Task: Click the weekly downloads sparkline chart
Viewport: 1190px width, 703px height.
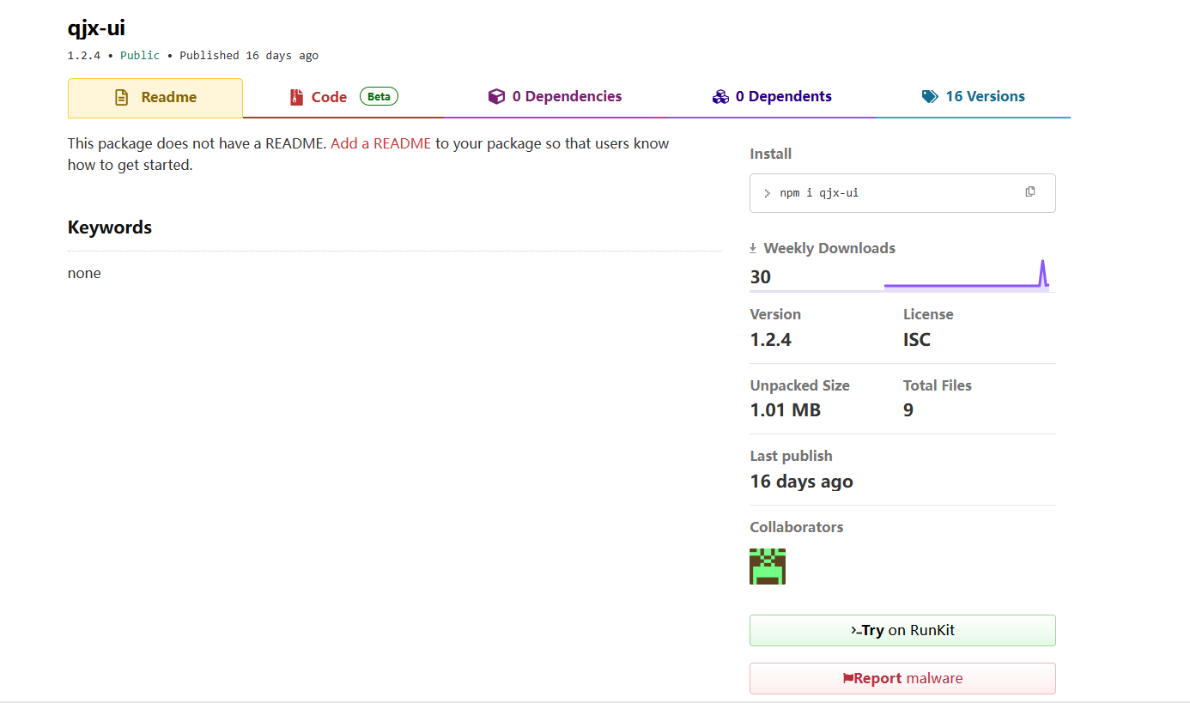Action: pos(966,275)
